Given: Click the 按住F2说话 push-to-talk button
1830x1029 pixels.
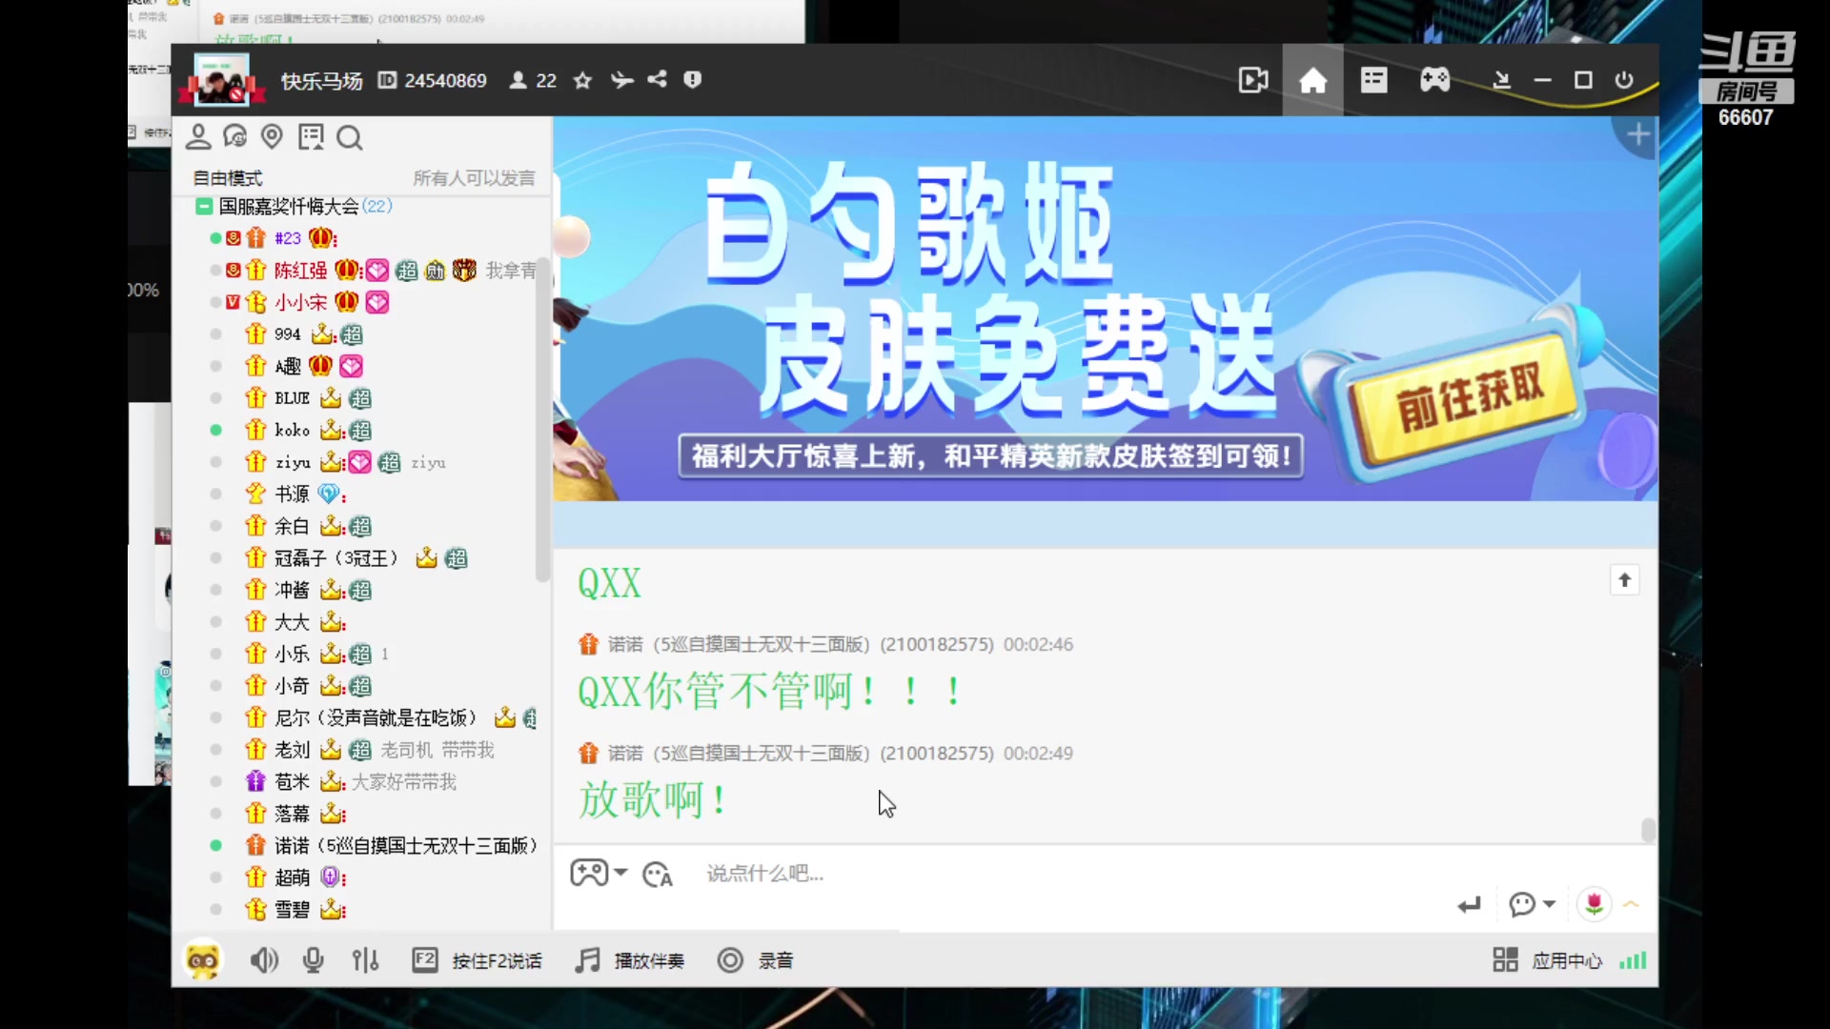Looking at the screenshot, I should coord(478,960).
